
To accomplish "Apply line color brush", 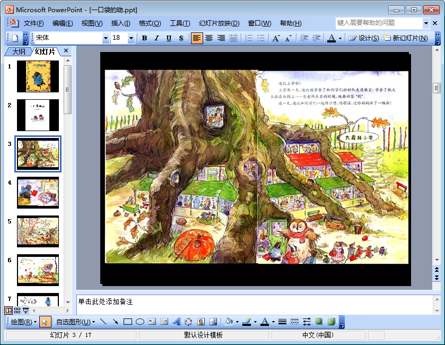I will click(x=247, y=322).
